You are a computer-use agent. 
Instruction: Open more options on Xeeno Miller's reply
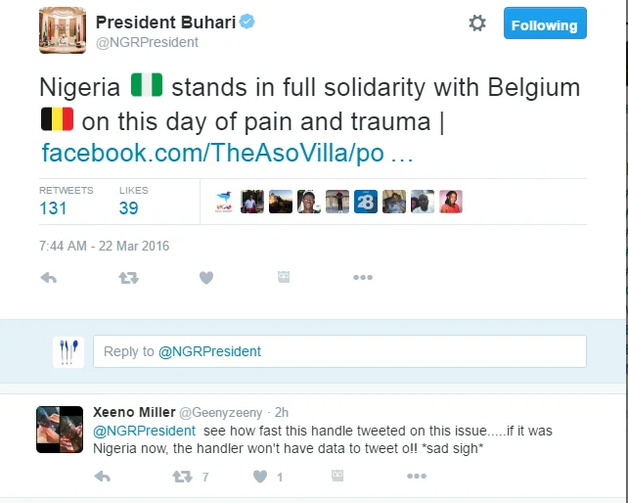point(417,477)
